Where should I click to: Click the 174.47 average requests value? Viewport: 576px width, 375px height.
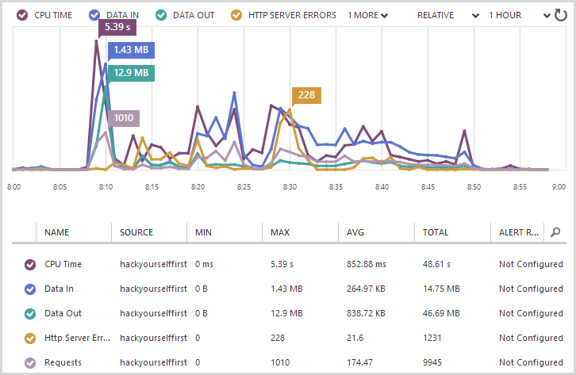[359, 362]
